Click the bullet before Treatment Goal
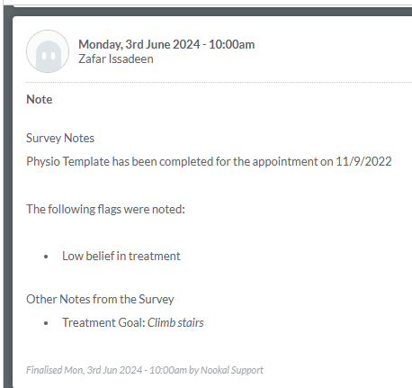This screenshot has width=412, height=388. click(x=46, y=323)
